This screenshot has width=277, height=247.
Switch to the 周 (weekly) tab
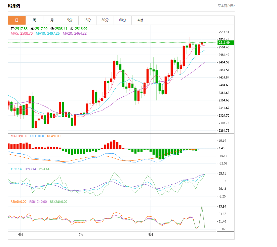(x=35, y=20)
